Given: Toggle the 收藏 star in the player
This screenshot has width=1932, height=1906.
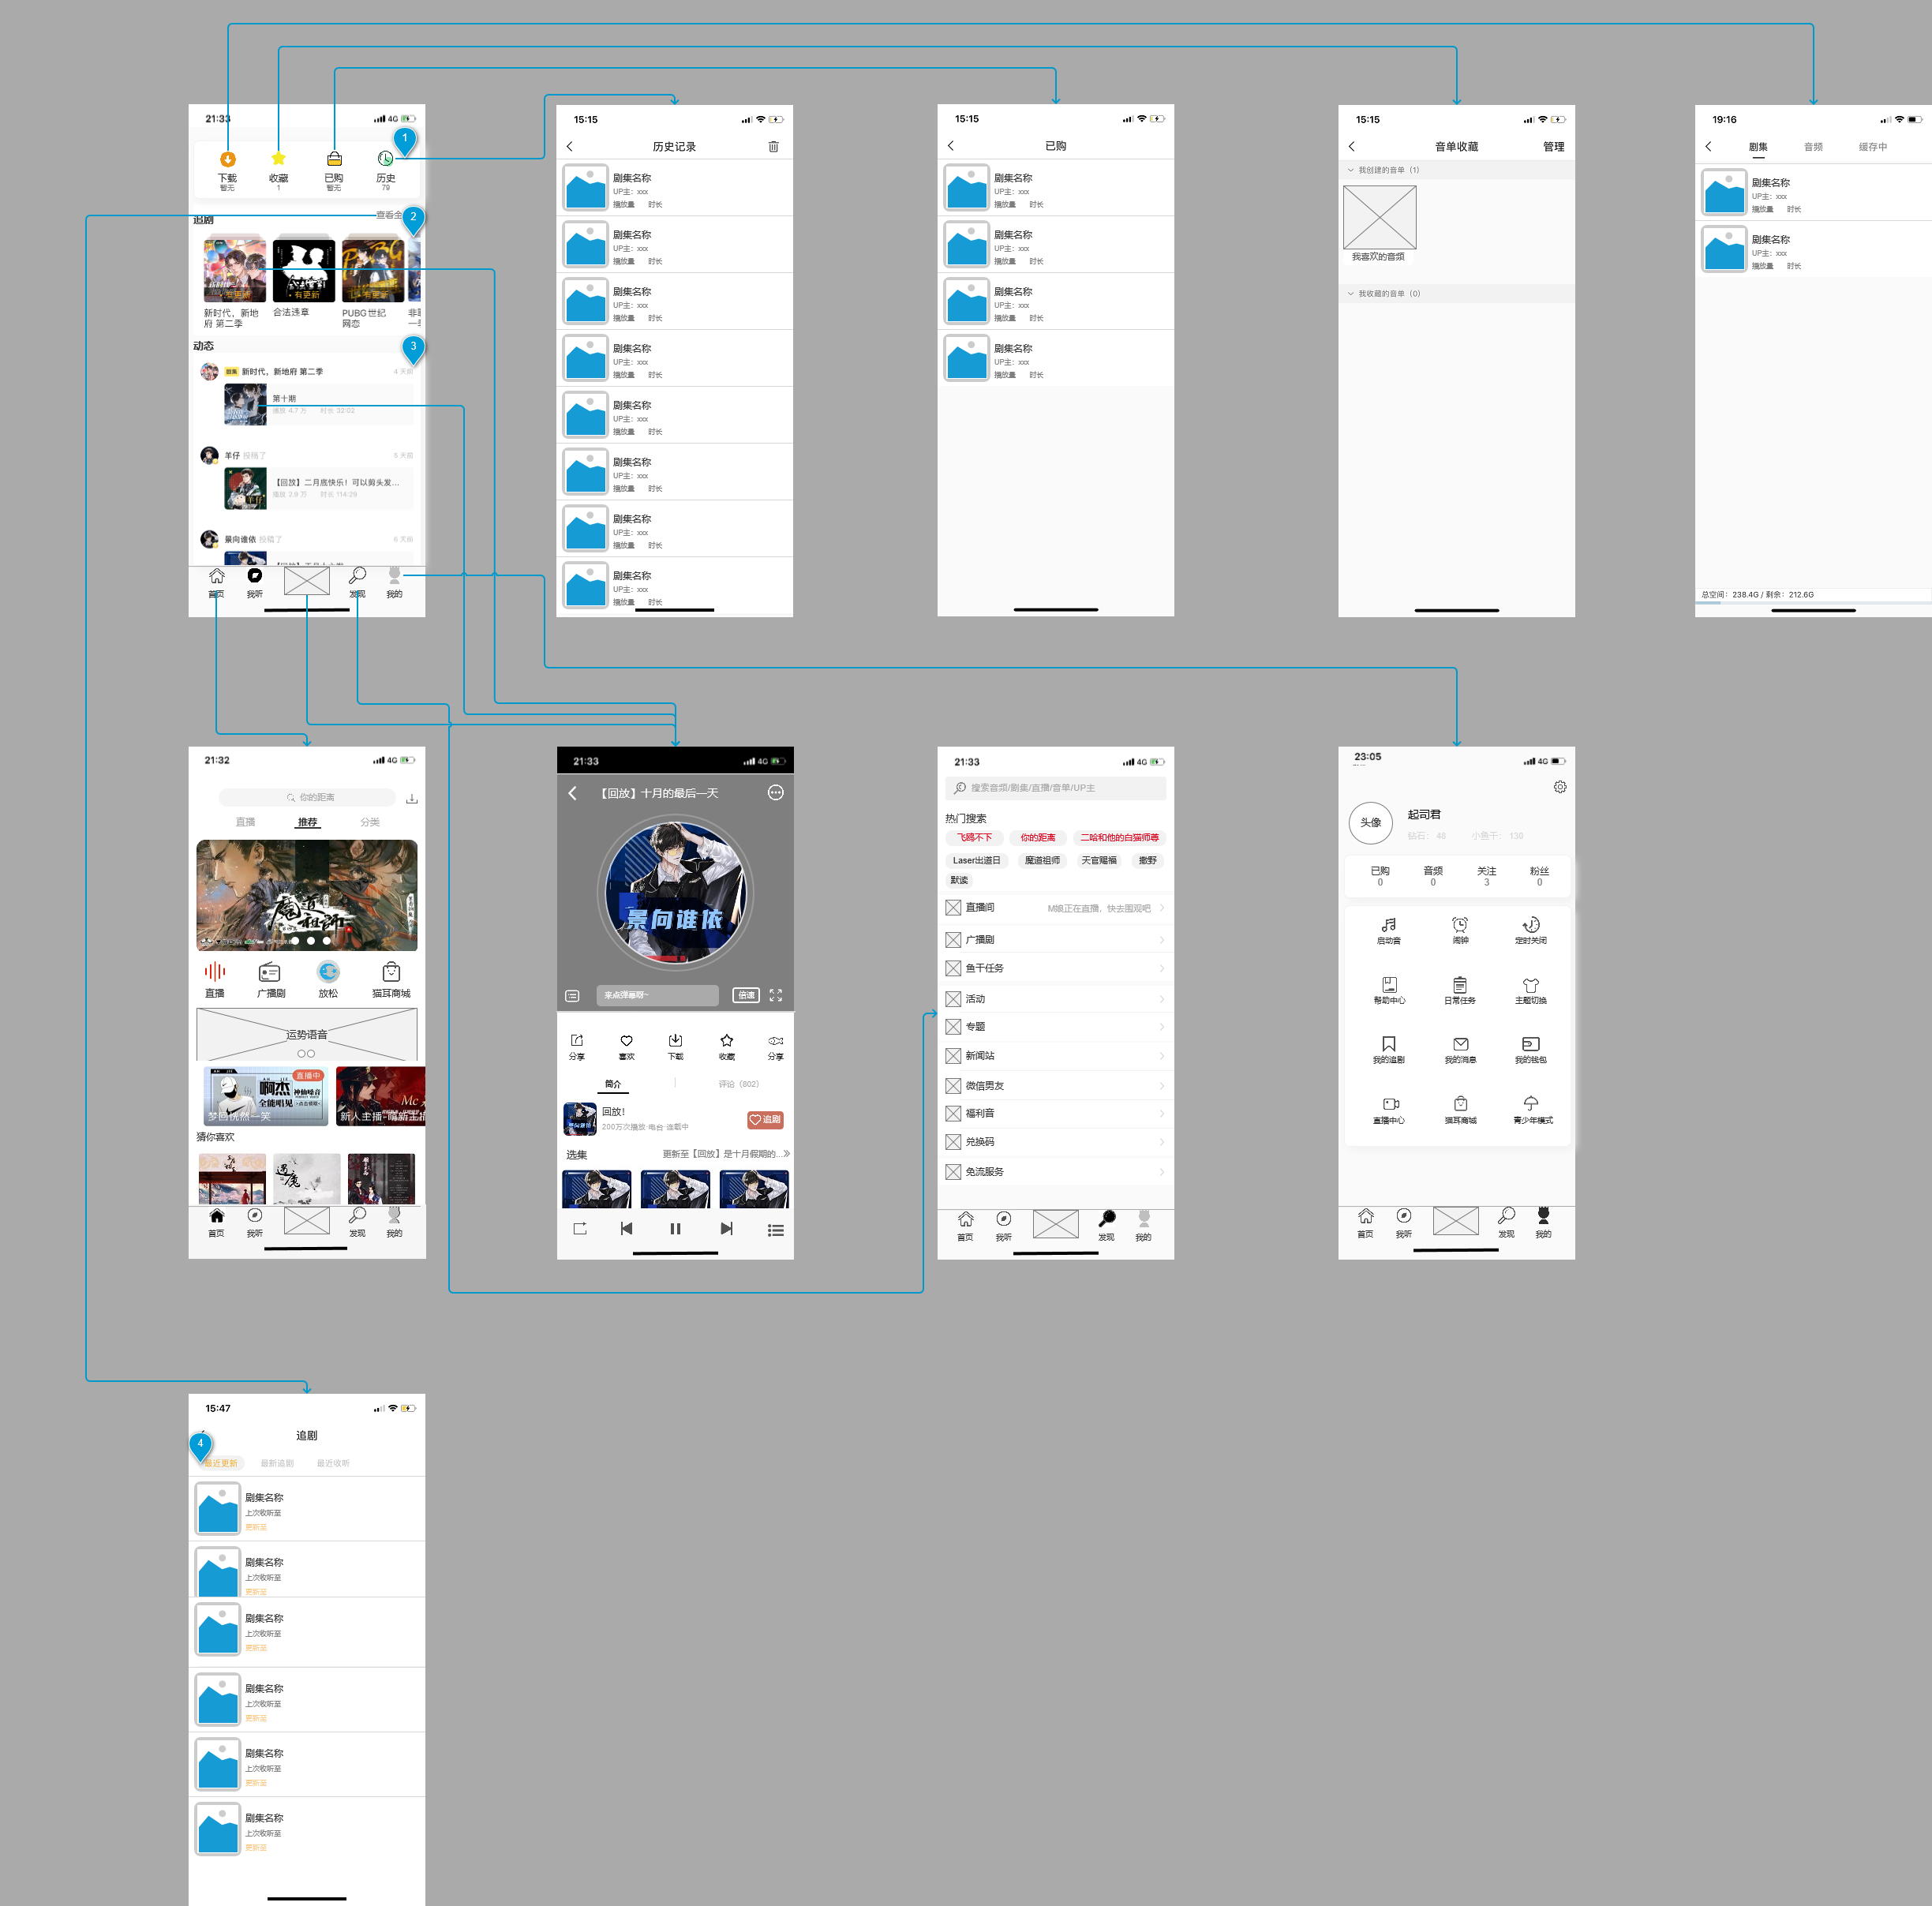Looking at the screenshot, I should pos(727,1041).
